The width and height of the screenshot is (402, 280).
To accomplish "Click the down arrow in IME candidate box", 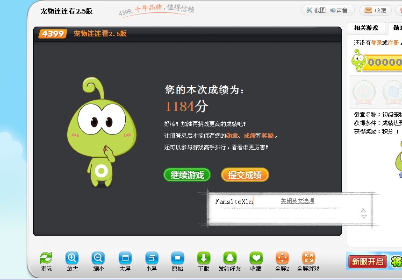I will tap(364, 217).
